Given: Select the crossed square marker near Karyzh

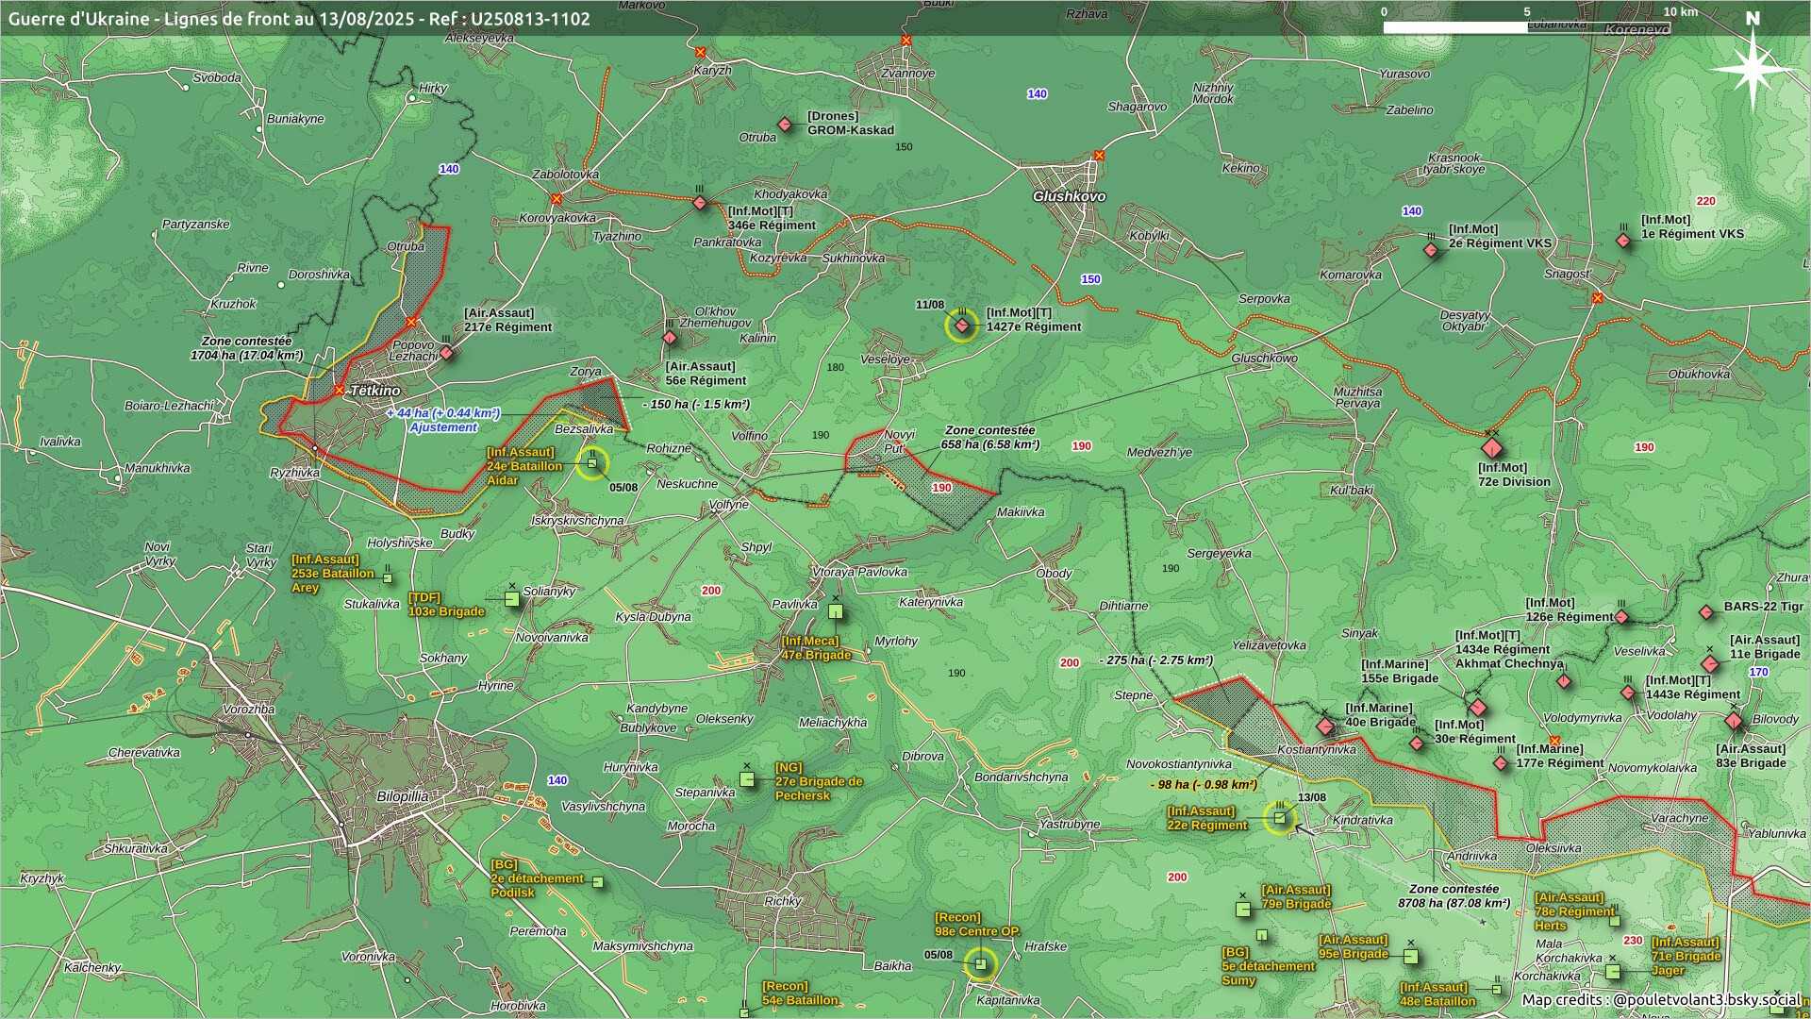Looking at the screenshot, I should [x=700, y=52].
